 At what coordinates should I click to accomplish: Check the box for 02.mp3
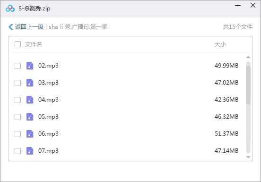coord(17,66)
